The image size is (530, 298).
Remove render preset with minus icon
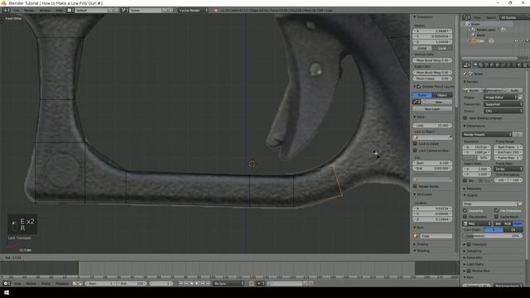(x=520, y=134)
